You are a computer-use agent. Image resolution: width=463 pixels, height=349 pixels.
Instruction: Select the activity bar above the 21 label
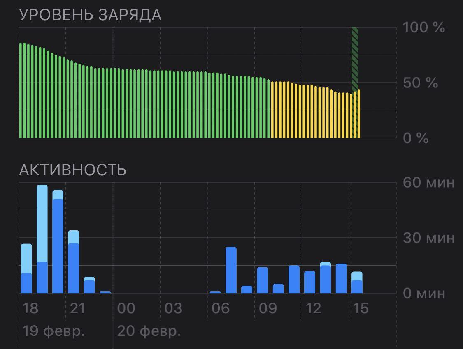coord(74,262)
